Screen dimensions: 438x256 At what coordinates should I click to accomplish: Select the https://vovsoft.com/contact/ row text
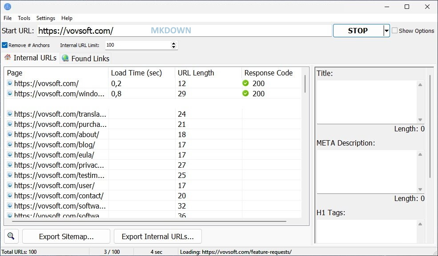click(59, 196)
